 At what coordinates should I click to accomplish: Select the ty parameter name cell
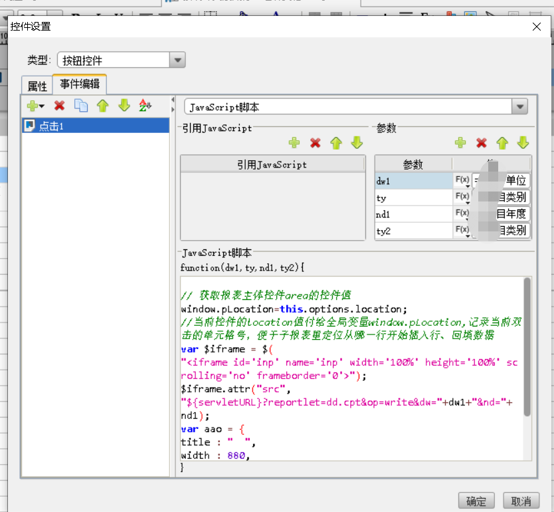click(x=414, y=197)
